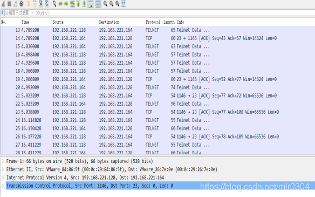Image resolution: width=315 pixels, height=197 pixels.
Task: Select packet 14 TCP ACK Seq=43
Action: pos(157,38)
